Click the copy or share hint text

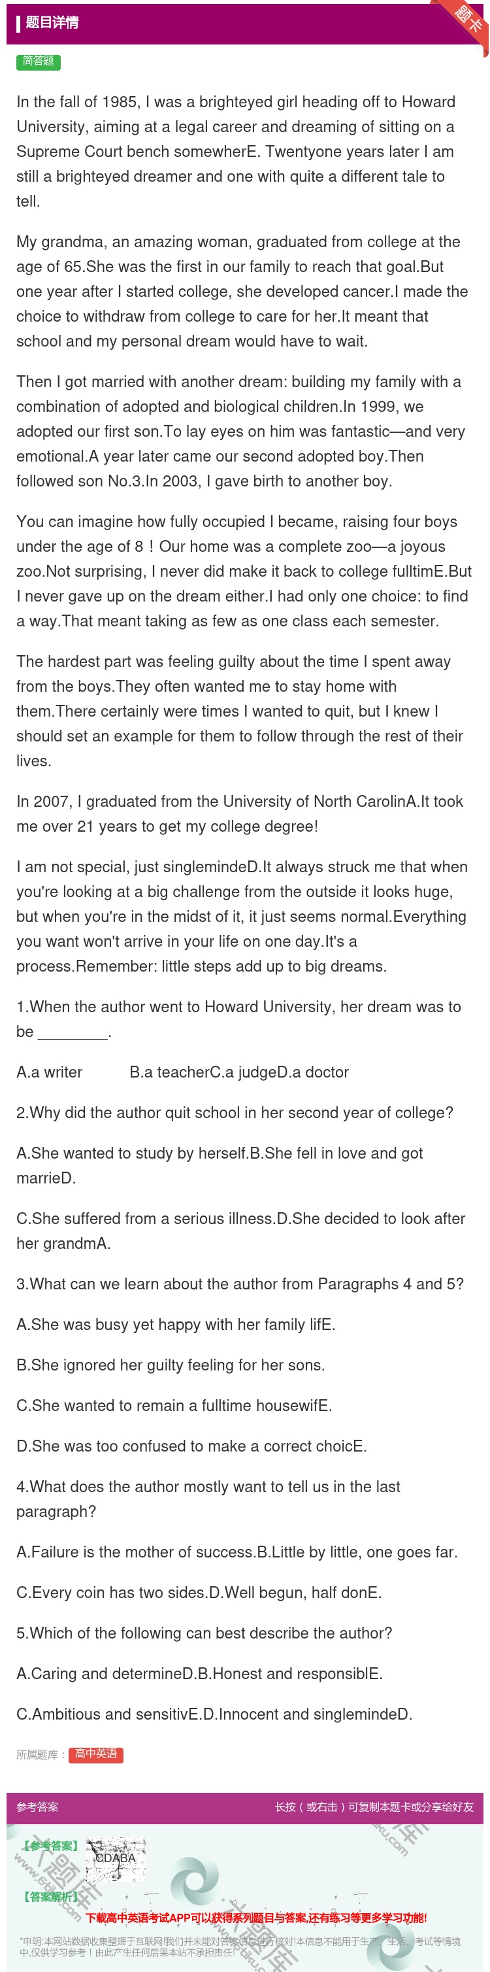click(x=374, y=1807)
